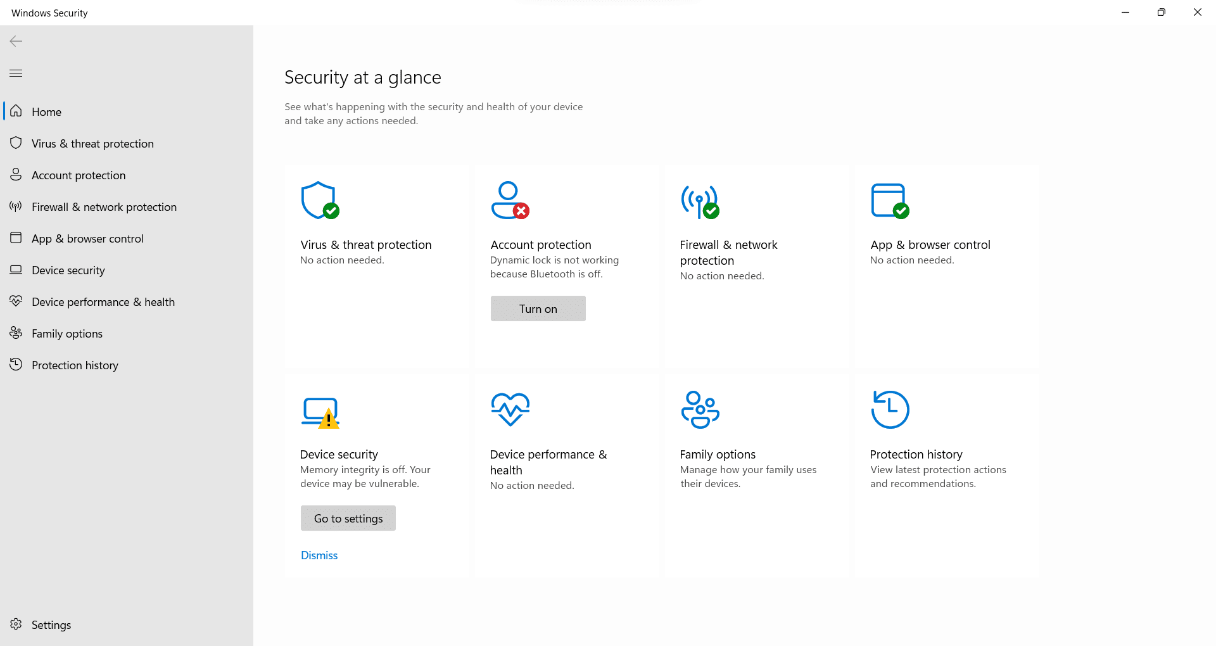Viewport: 1216px width, 646px height.
Task: Minimize the Windows Security window
Action: [x=1125, y=12]
